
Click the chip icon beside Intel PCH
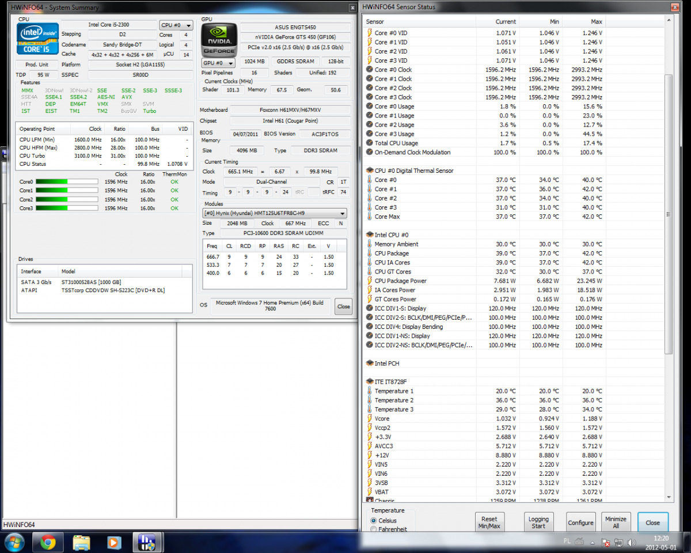[370, 363]
